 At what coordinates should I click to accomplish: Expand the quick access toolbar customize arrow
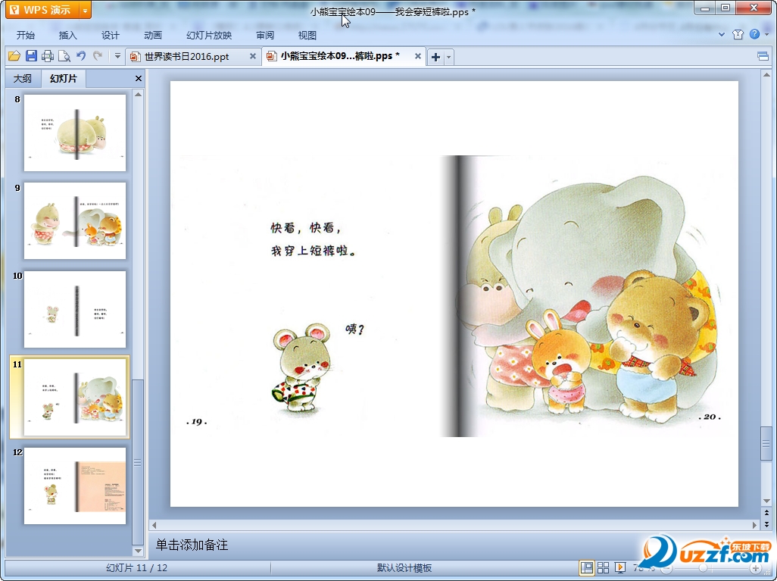point(117,56)
